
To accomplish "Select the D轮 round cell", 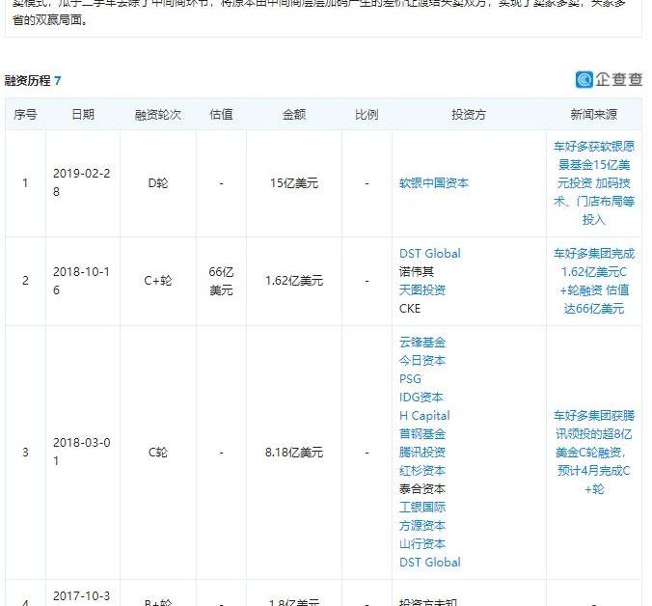I will pos(158,183).
